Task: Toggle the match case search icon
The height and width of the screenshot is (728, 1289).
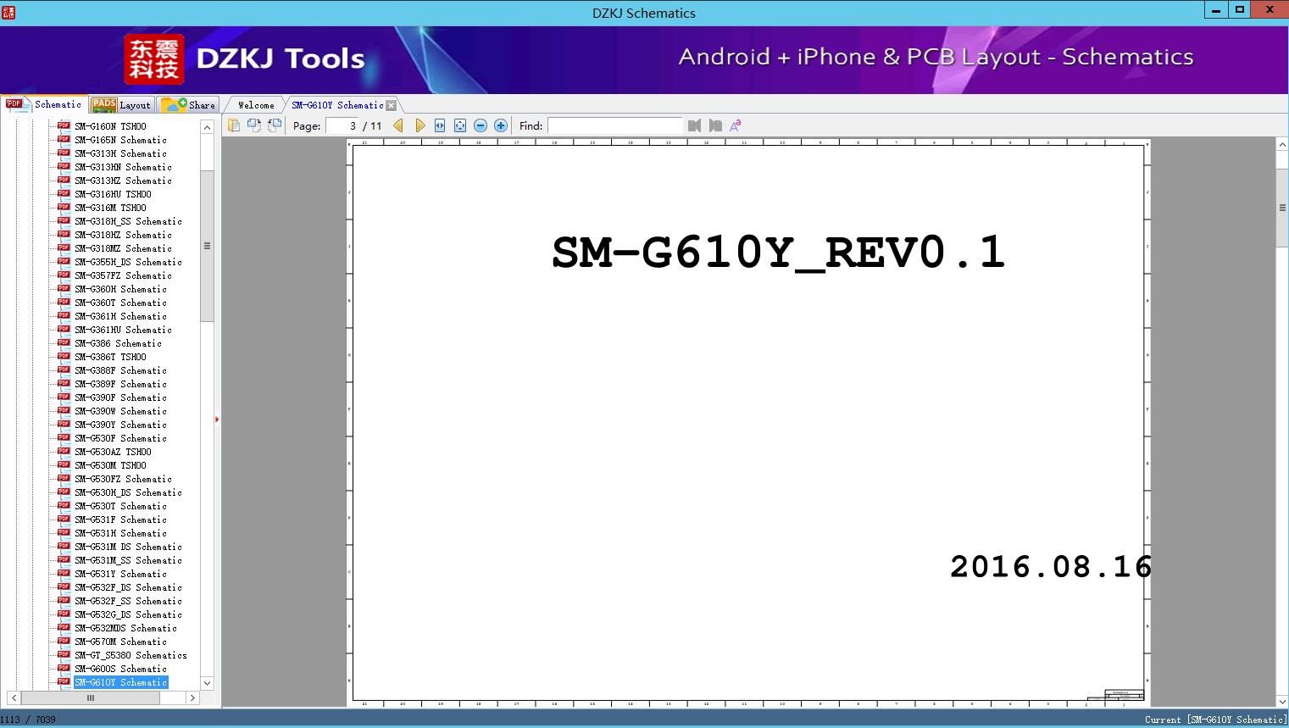Action: pyautogui.click(x=736, y=125)
